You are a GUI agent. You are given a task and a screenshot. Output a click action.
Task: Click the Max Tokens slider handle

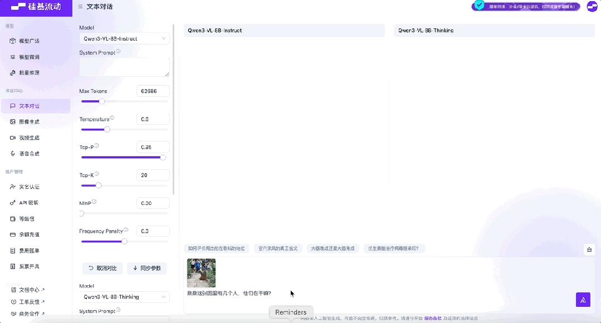(x=102, y=101)
